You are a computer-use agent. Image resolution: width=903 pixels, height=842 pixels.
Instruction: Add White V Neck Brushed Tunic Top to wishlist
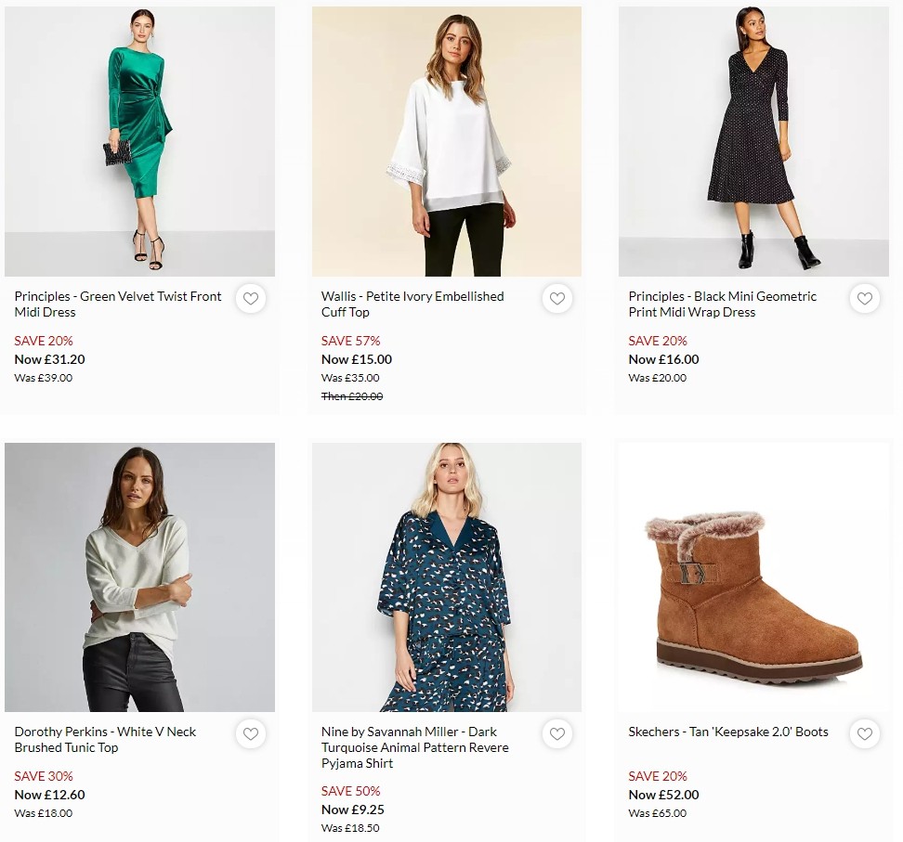251,734
